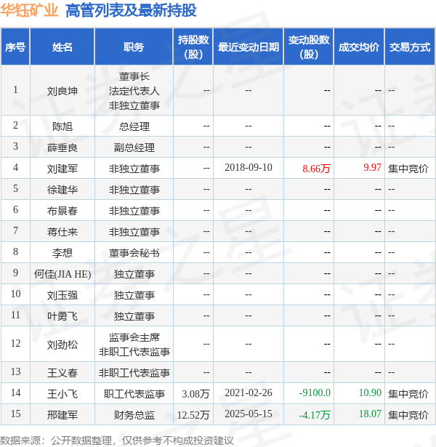Click the name 刘建军
This screenshot has height=447, width=436.
[62, 169]
